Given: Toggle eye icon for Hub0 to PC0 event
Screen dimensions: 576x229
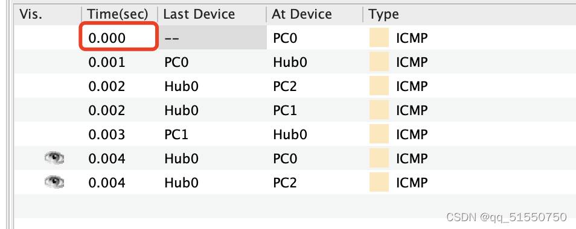Looking at the screenshot, I should (54, 158).
